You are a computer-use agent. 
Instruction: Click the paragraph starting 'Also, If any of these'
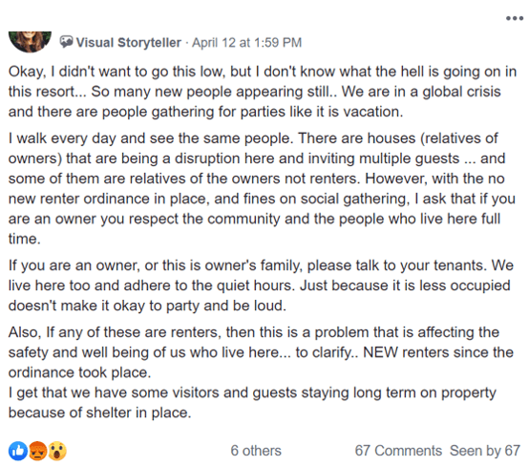pyautogui.click(x=261, y=352)
